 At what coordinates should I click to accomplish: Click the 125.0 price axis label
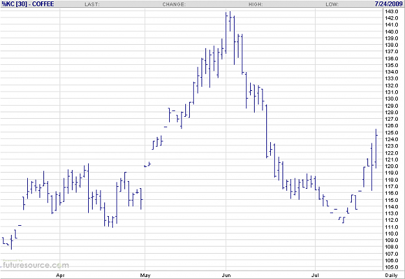pyautogui.click(x=391, y=132)
